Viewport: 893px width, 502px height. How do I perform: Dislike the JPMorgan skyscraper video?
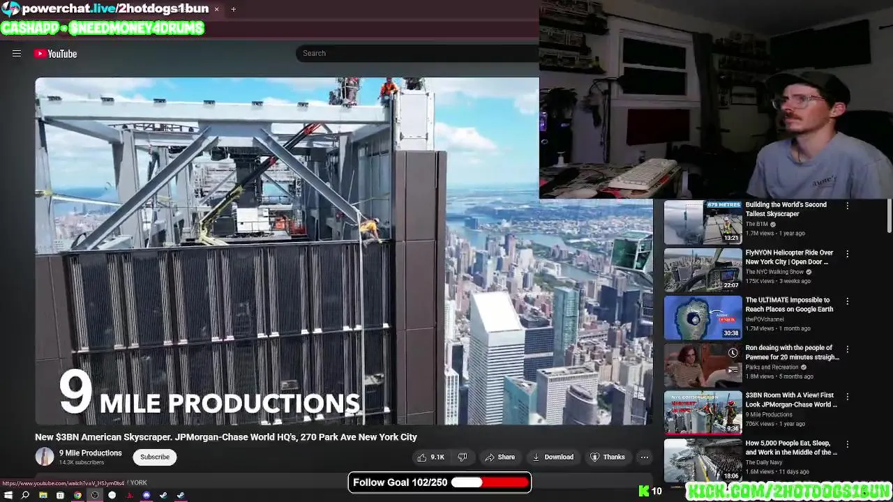(x=462, y=457)
